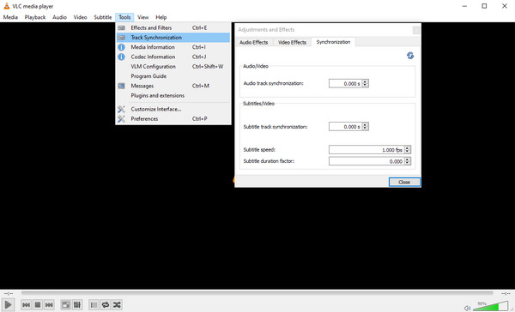Open the Video menu

80,17
